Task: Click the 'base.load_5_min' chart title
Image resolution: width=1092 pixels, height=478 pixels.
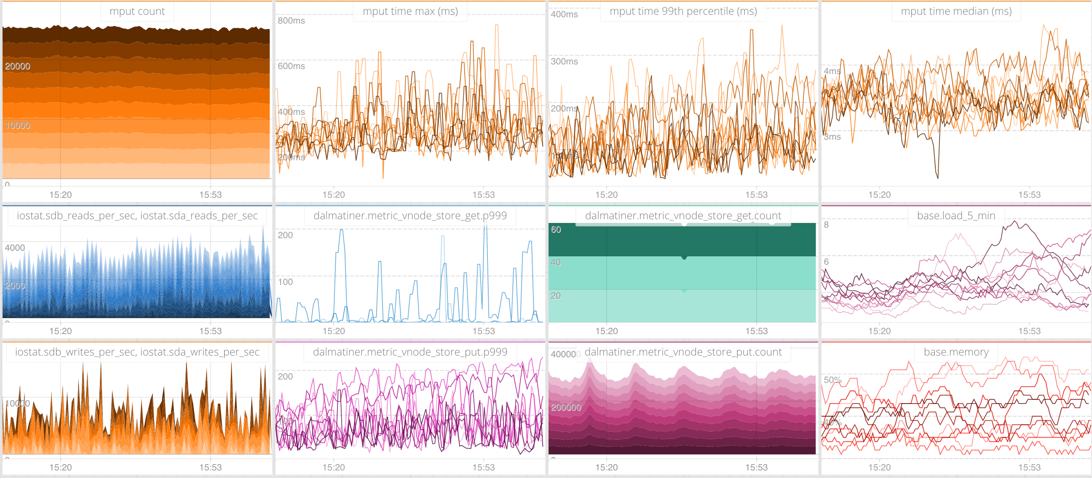Action: coord(956,215)
